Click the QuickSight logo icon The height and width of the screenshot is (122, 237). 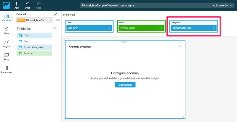tap(6, 5)
